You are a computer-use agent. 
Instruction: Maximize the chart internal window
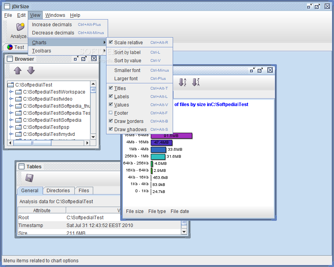pyautogui.click(x=260, y=70)
